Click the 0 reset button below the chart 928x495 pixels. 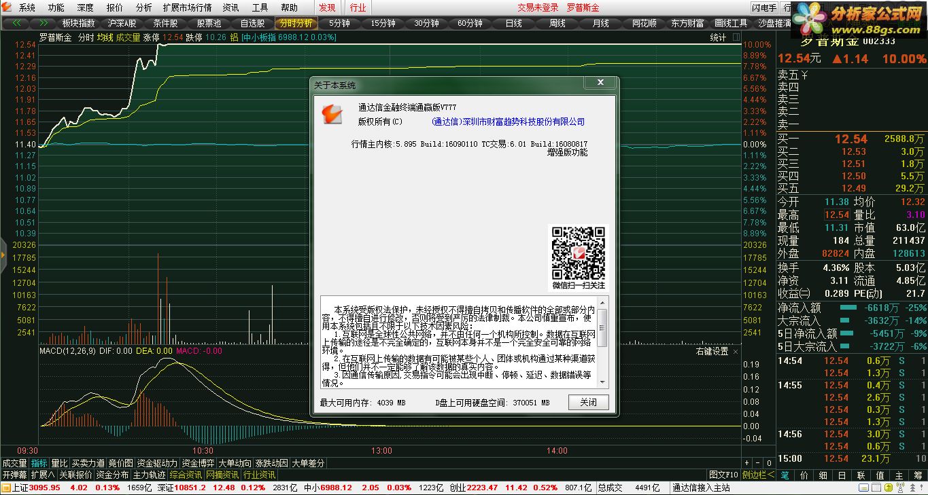[769, 463]
